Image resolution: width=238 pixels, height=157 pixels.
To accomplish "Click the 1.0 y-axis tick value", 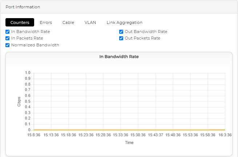I will pos(28,73).
